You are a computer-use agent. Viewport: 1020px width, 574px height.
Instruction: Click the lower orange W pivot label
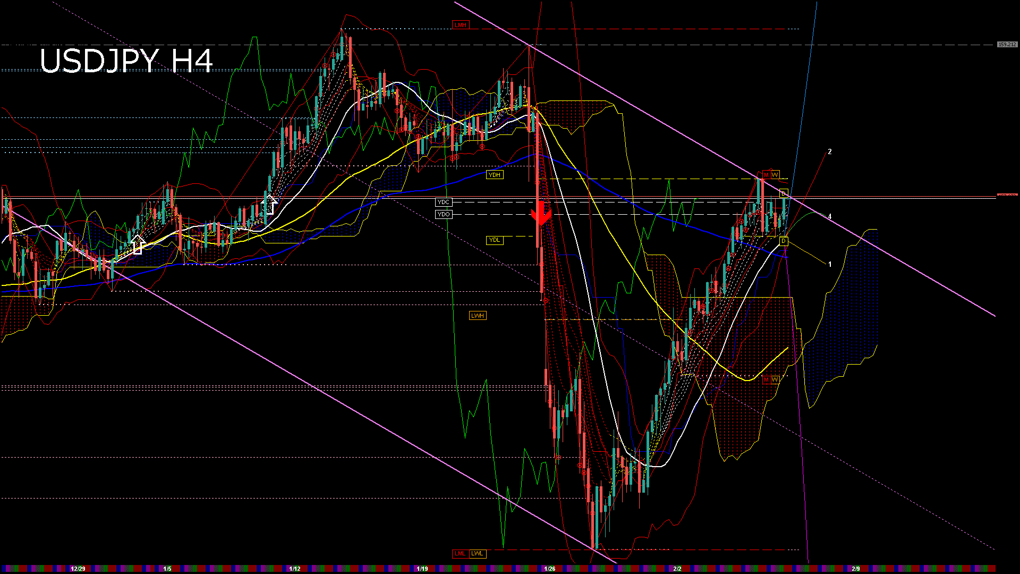775,380
